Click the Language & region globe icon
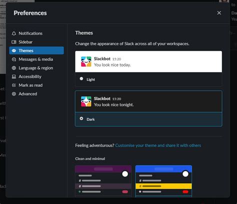 coord(14,68)
